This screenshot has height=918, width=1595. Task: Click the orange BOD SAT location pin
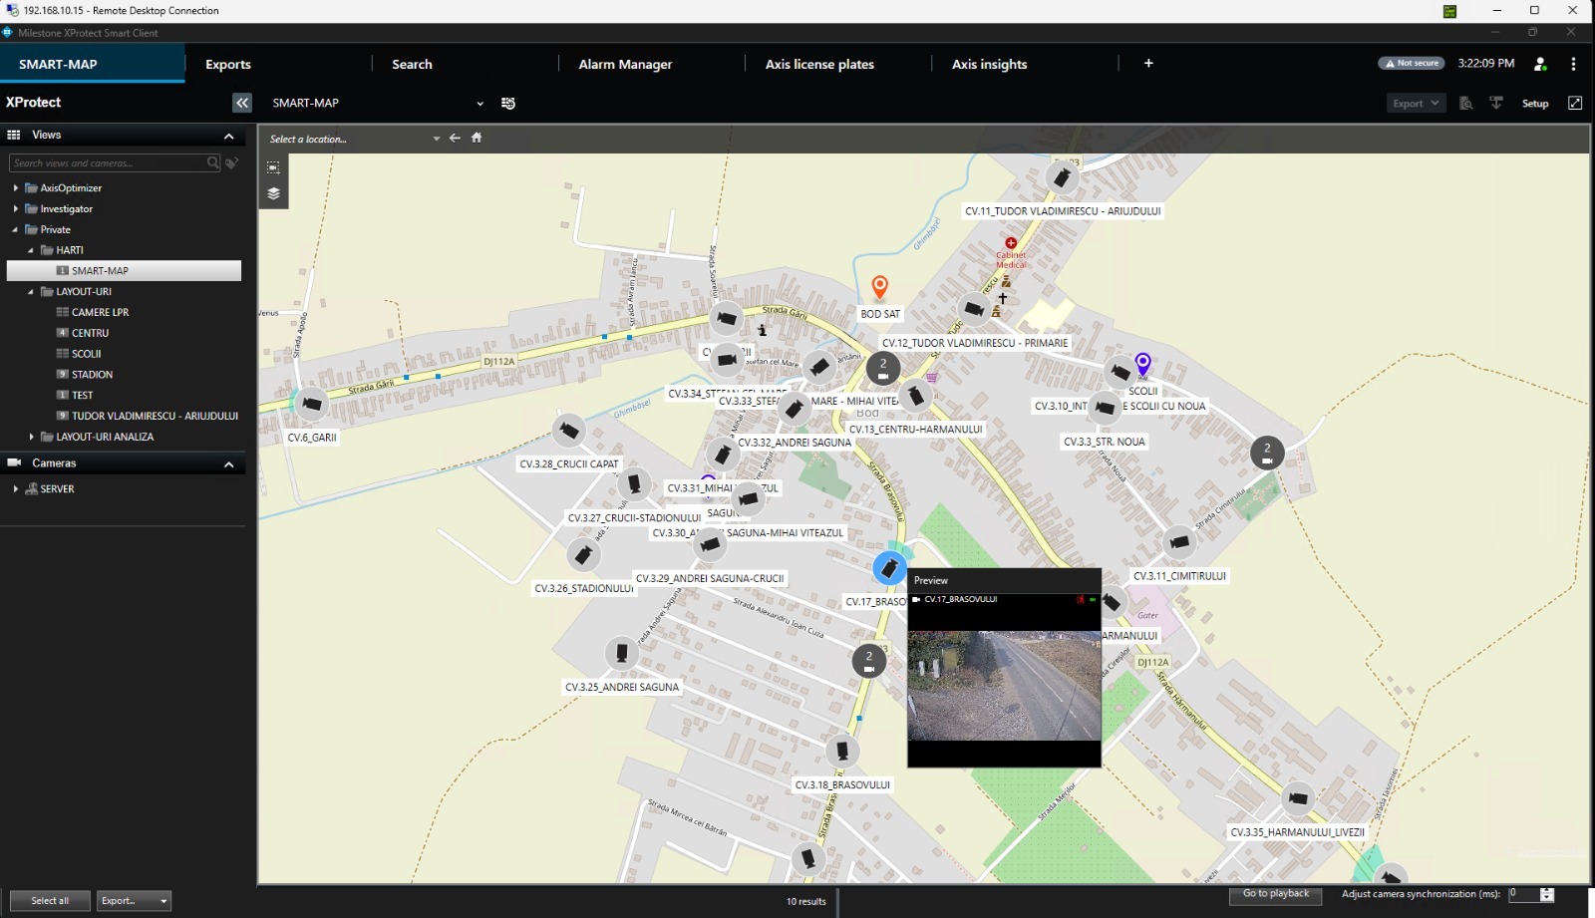[879, 288]
